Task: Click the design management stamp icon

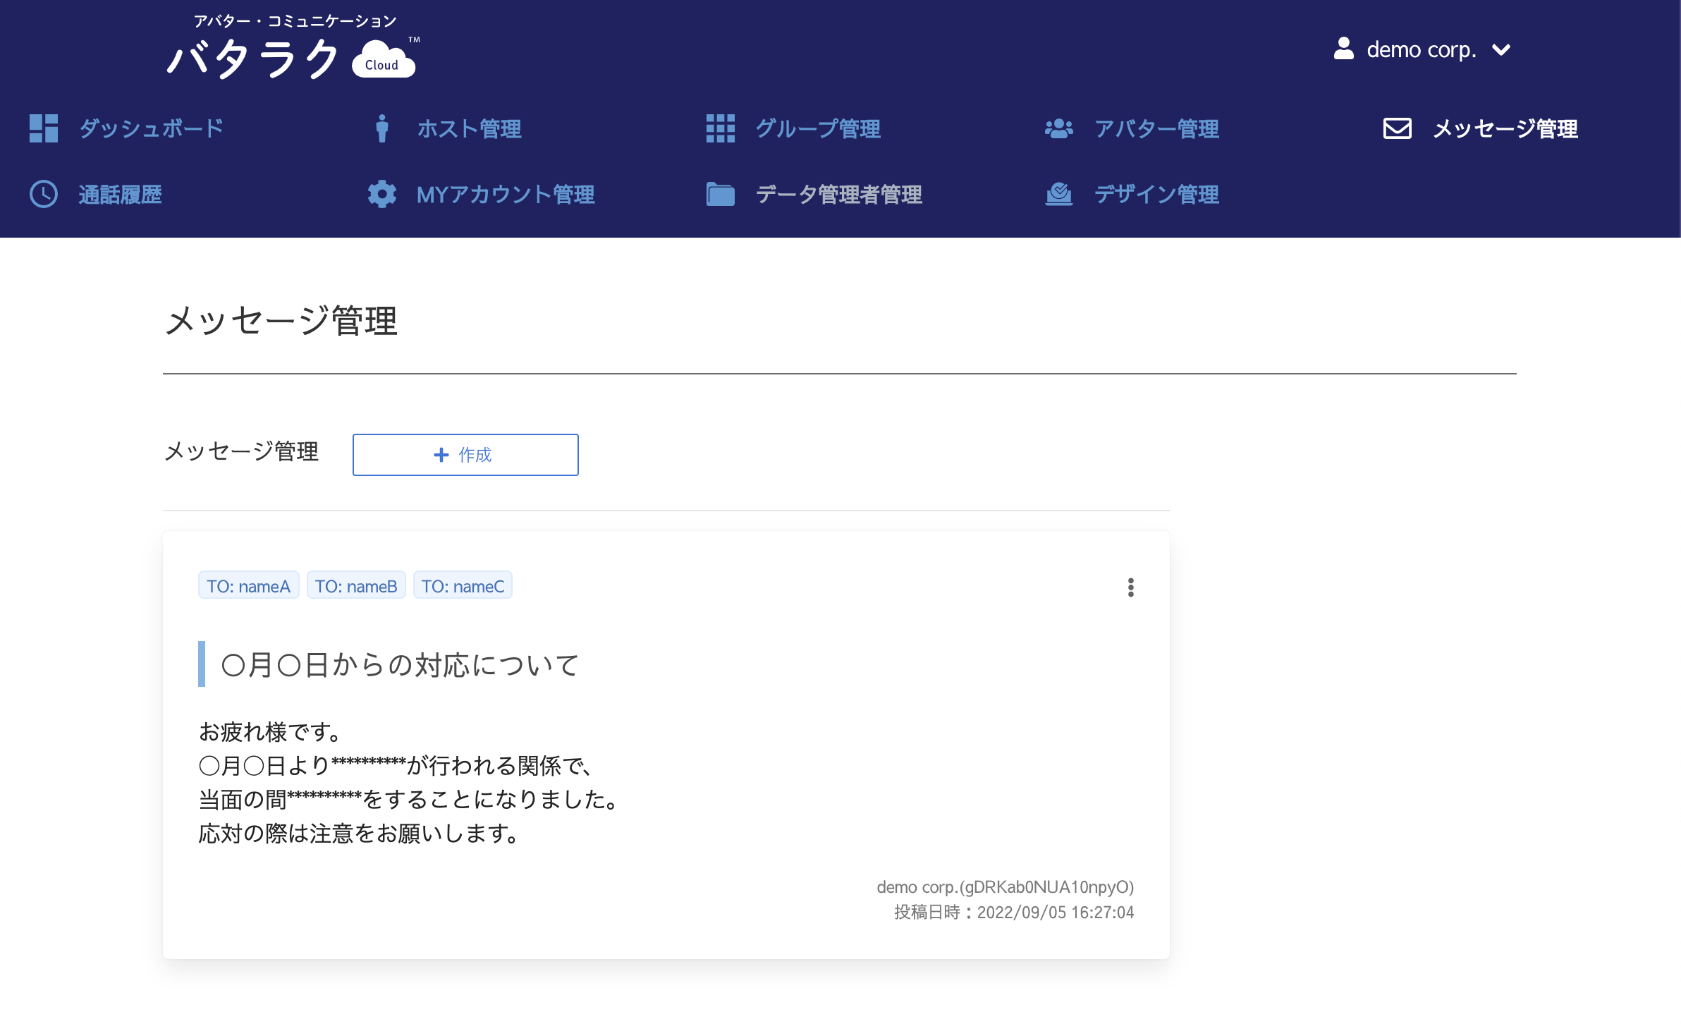Action: [x=1058, y=194]
